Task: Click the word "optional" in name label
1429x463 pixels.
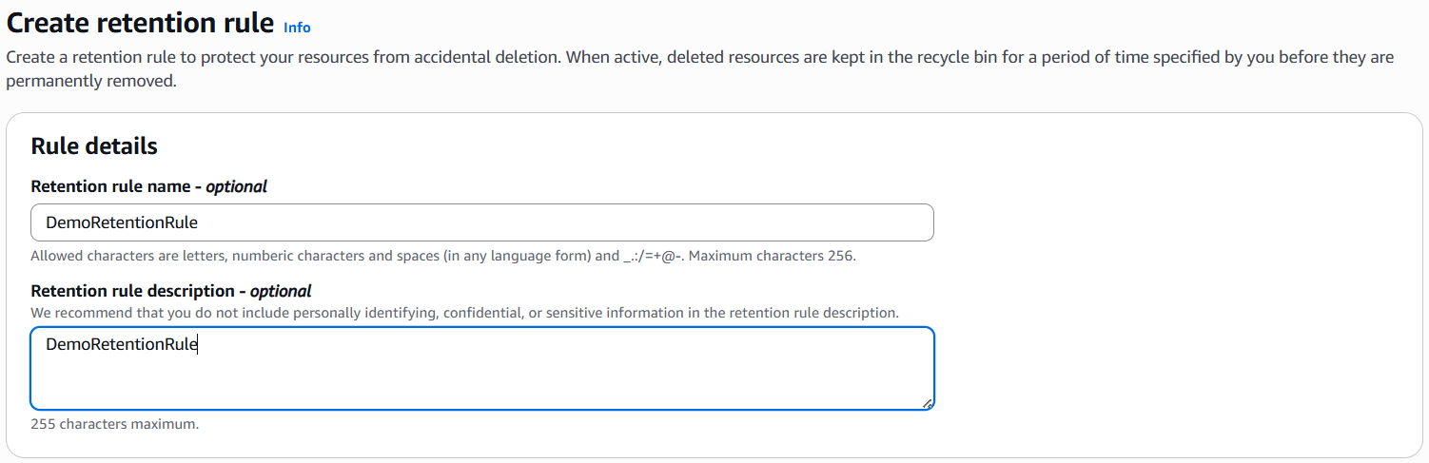Action: click(237, 186)
